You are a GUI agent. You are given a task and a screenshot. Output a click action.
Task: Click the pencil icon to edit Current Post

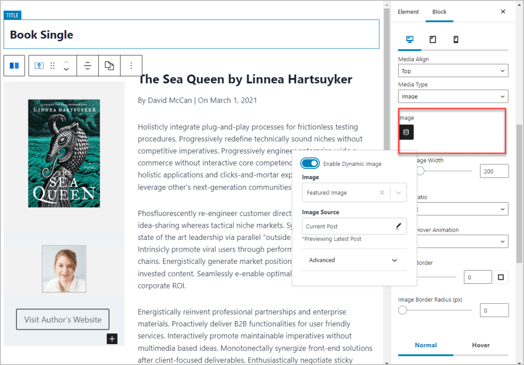click(x=398, y=226)
